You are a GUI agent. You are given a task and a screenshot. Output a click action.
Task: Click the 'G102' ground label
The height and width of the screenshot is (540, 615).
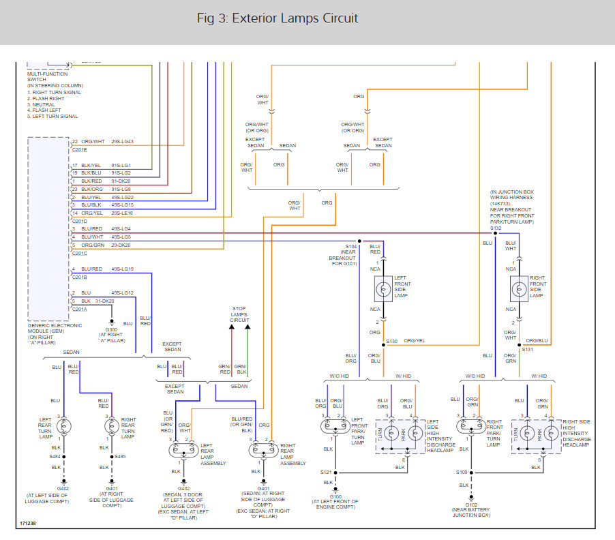click(471, 505)
